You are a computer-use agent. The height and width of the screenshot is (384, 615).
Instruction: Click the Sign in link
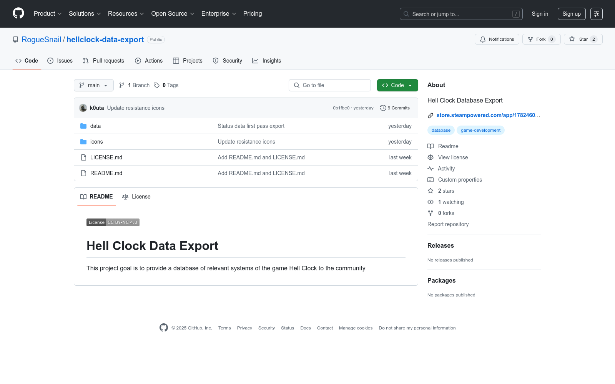click(540, 14)
